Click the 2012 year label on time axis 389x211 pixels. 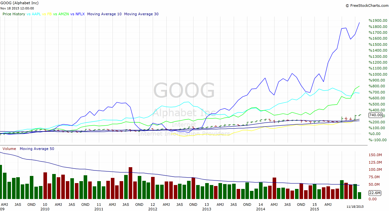click(x=153, y=209)
